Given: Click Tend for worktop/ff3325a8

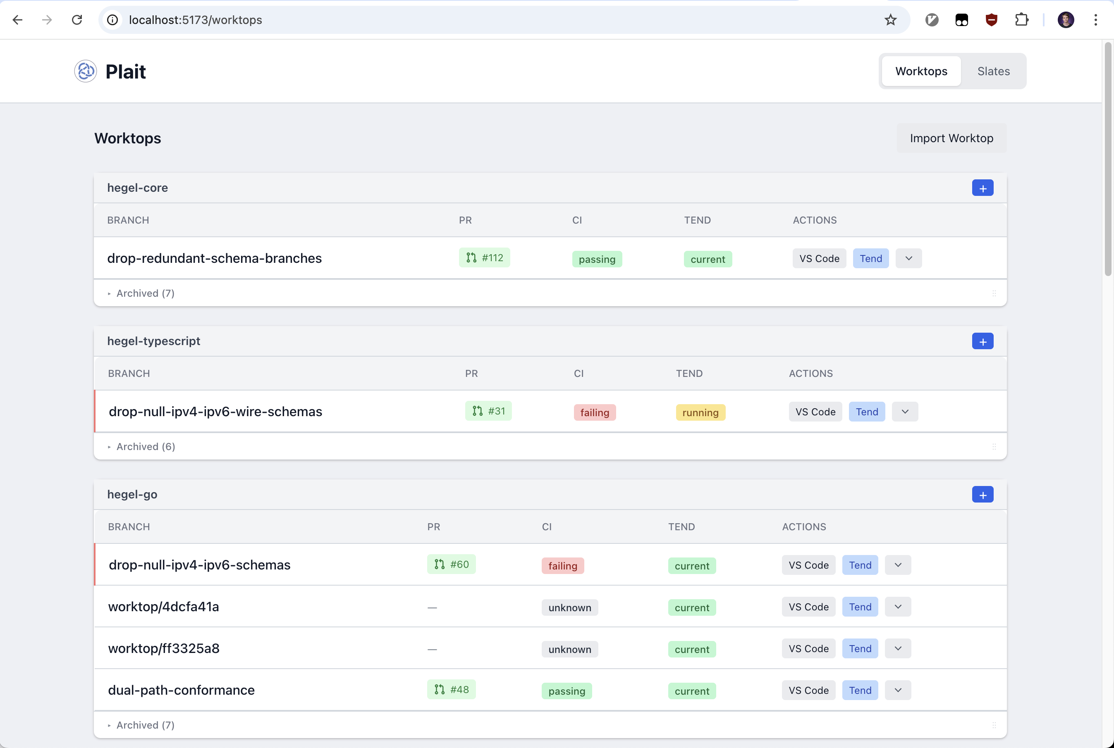Looking at the screenshot, I should [x=860, y=649].
